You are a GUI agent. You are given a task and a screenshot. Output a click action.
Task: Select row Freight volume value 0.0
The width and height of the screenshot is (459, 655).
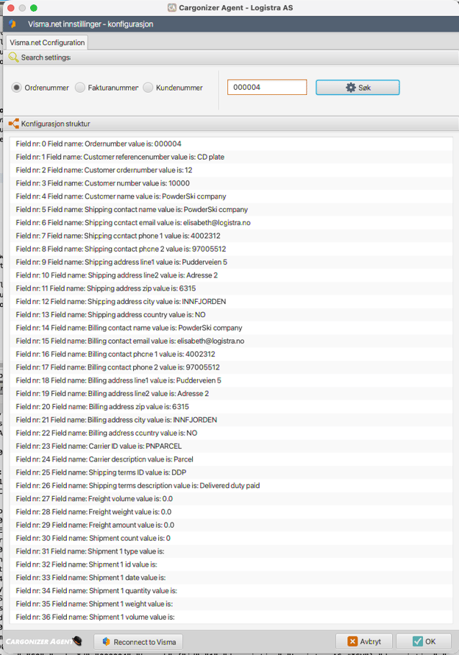pyautogui.click(x=231, y=499)
